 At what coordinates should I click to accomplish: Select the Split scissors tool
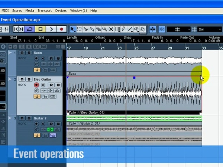pyautogui.click(x=85, y=29)
